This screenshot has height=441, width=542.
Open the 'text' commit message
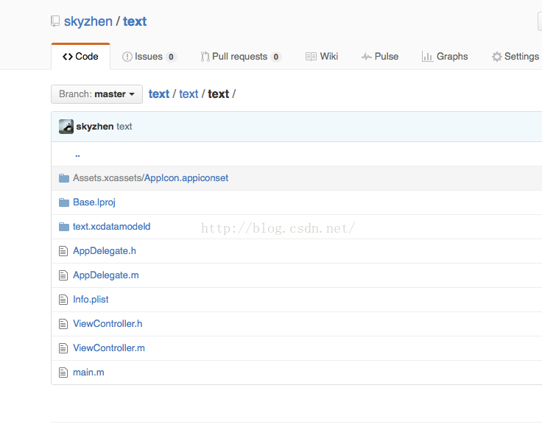[x=124, y=127]
